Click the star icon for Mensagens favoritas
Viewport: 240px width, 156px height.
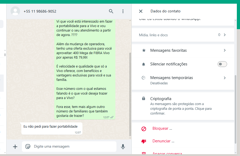pyautogui.click(x=144, y=50)
